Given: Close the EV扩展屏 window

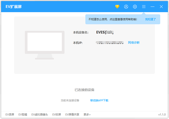Looking at the screenshot, I should pos(161,7).
